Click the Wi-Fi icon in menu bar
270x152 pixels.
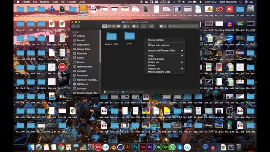[x=179, y=2]
